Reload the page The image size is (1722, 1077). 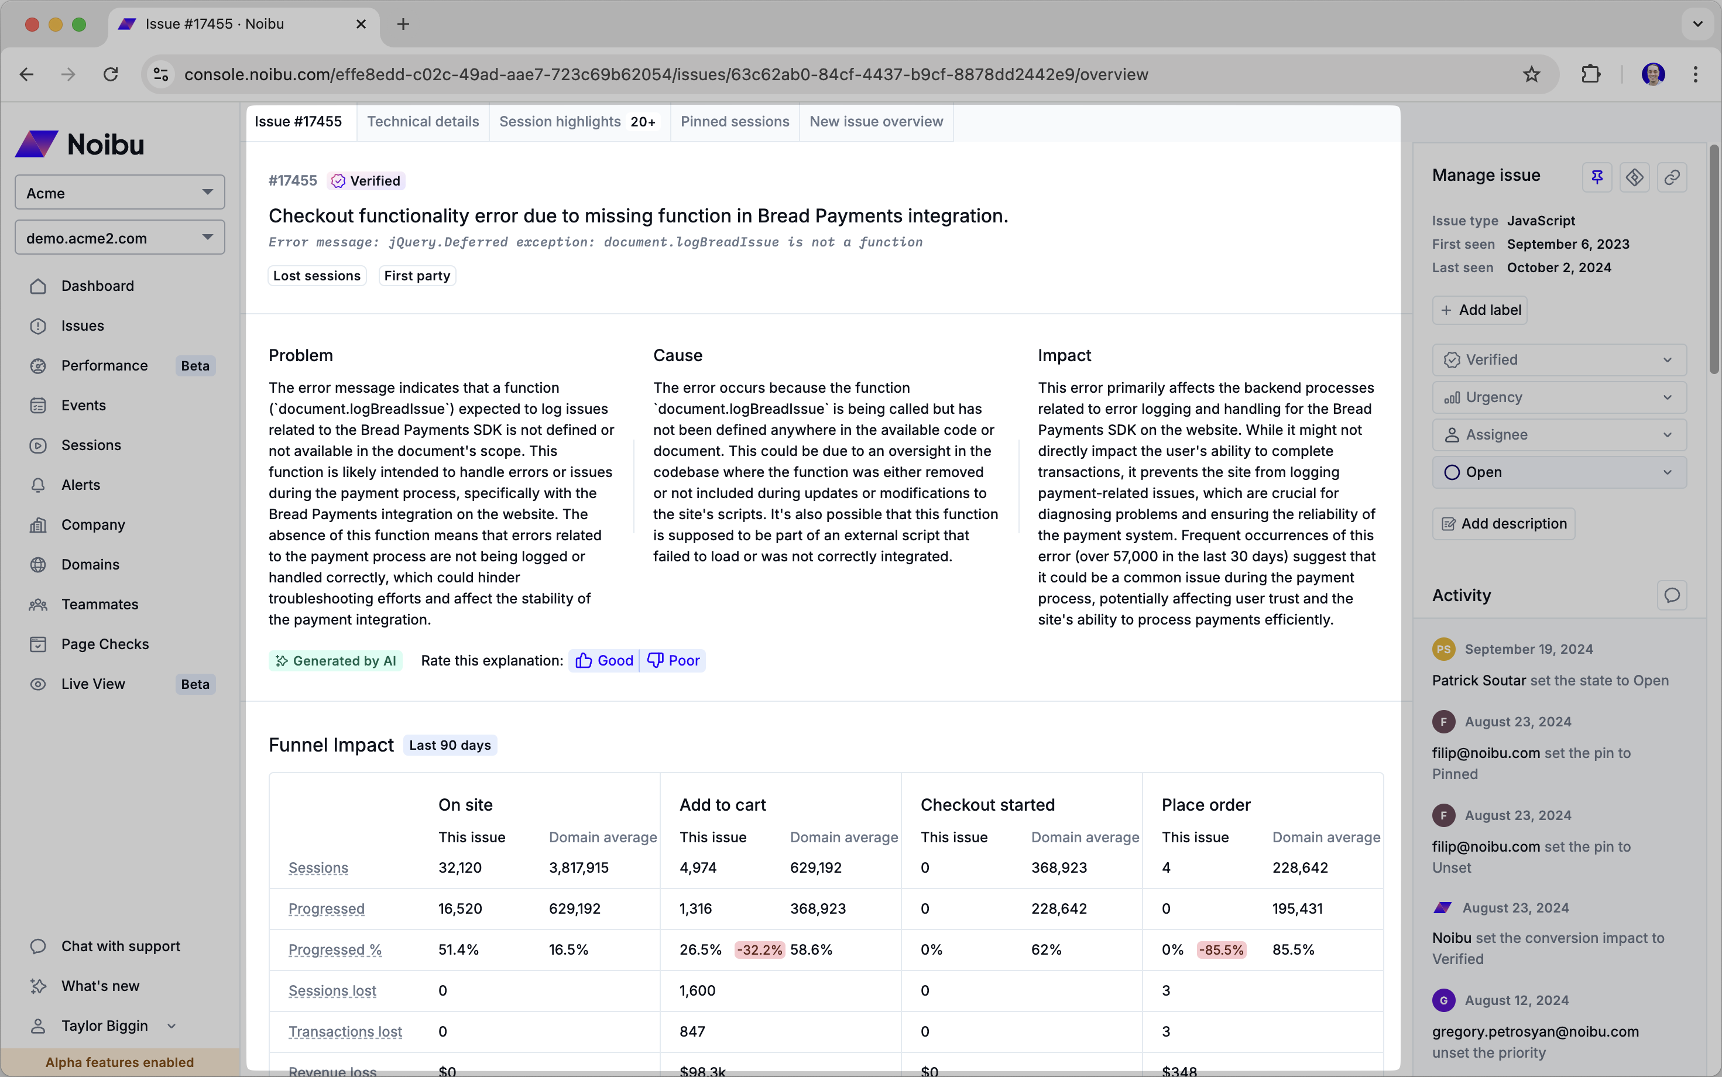pyautogui.click(x=111, y=74)
